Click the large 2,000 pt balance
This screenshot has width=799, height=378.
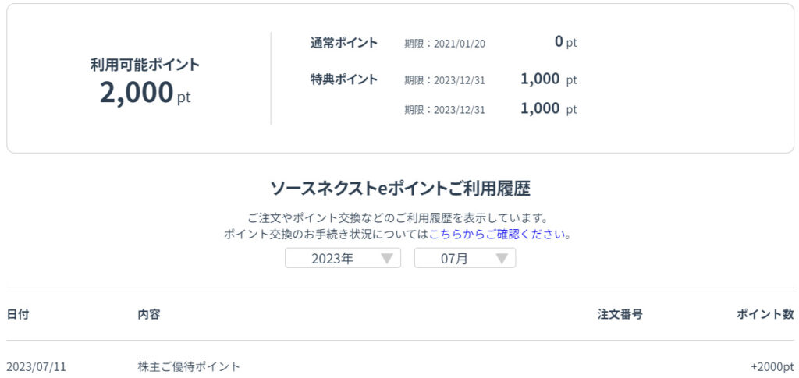point(144,93)
